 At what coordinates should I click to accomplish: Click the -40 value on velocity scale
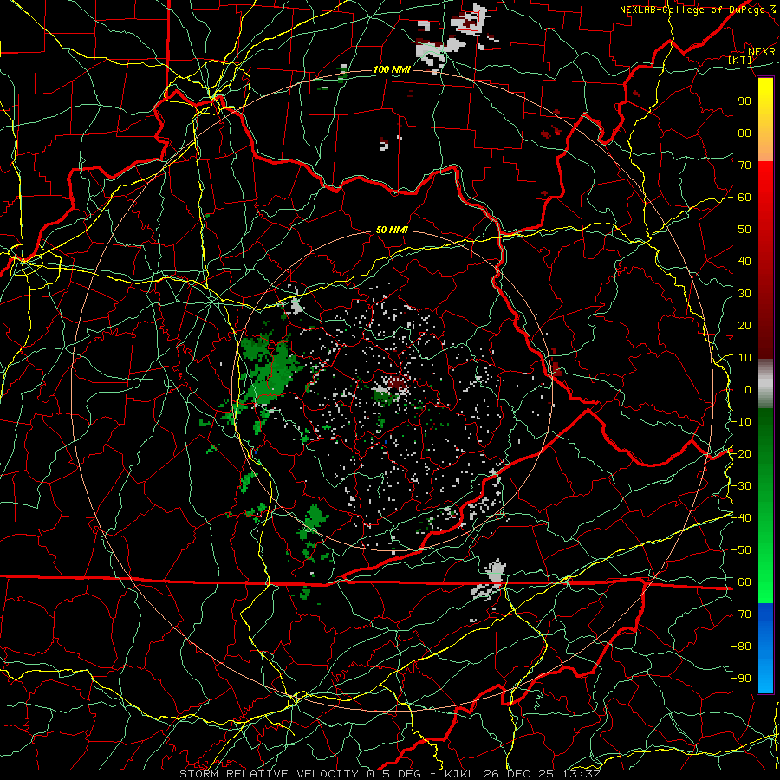pyautogui.click(x=741, y=518)
